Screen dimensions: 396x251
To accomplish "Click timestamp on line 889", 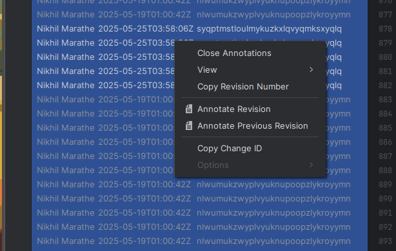I will click(x=144, y=185).
